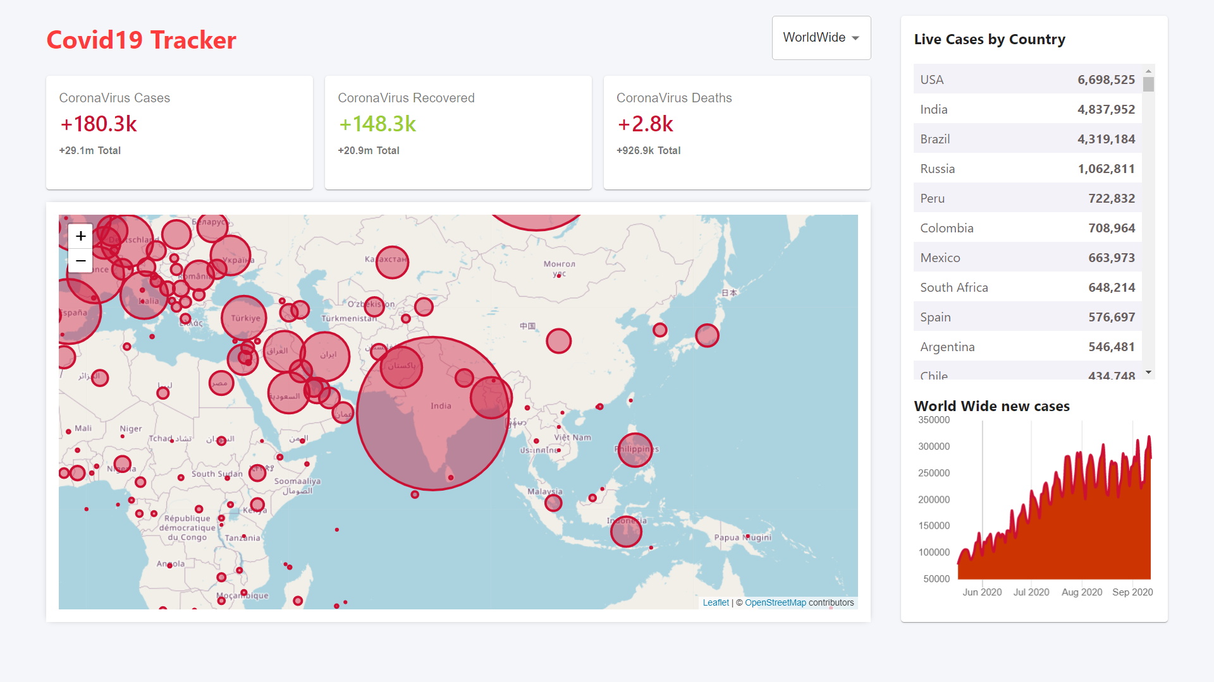The height and width of the screenshot is (682, 1214).
Task: Select the CoronaVirus Cases card
Action: (180, 133)
